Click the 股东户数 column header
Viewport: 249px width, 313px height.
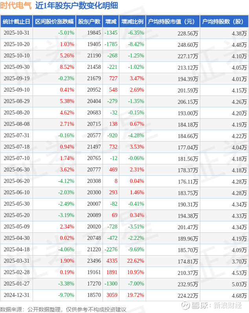click(x=90, y=22)
